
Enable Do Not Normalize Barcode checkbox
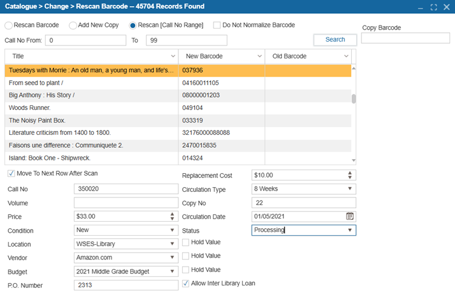click(217, 25)
